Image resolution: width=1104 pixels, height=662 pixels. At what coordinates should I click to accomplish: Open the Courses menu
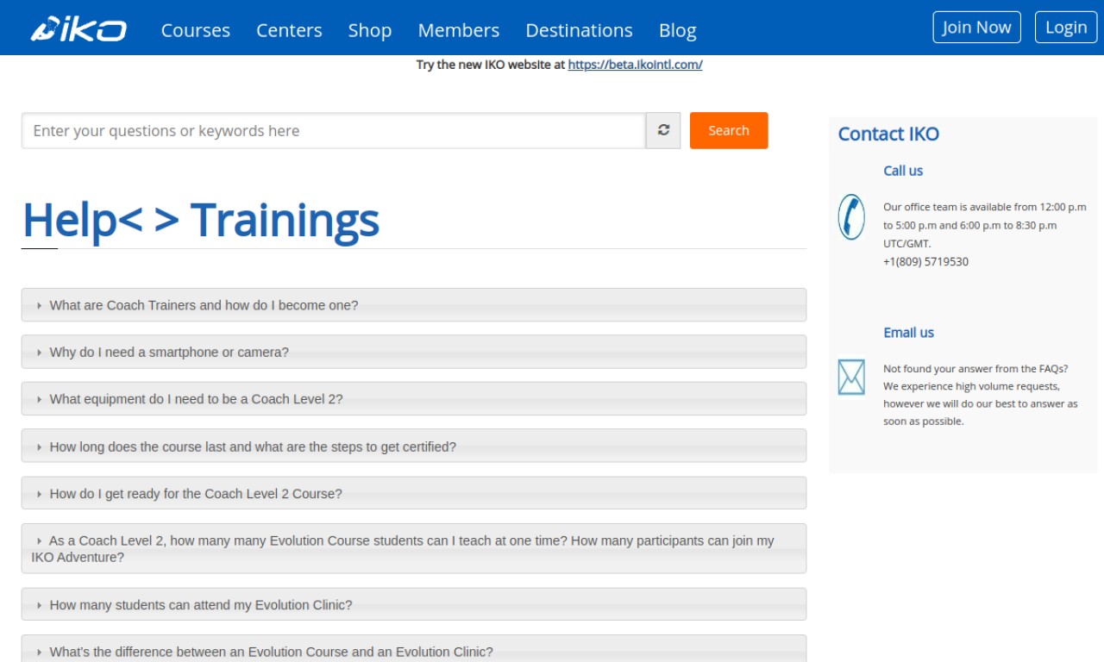[x=196, y=30]
